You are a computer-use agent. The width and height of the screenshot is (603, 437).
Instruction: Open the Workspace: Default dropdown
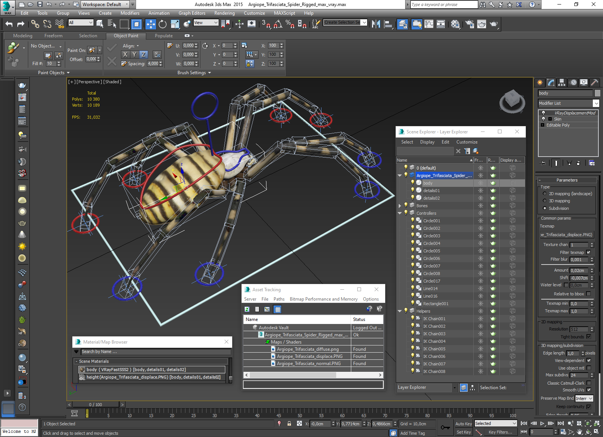coord(106,5)
